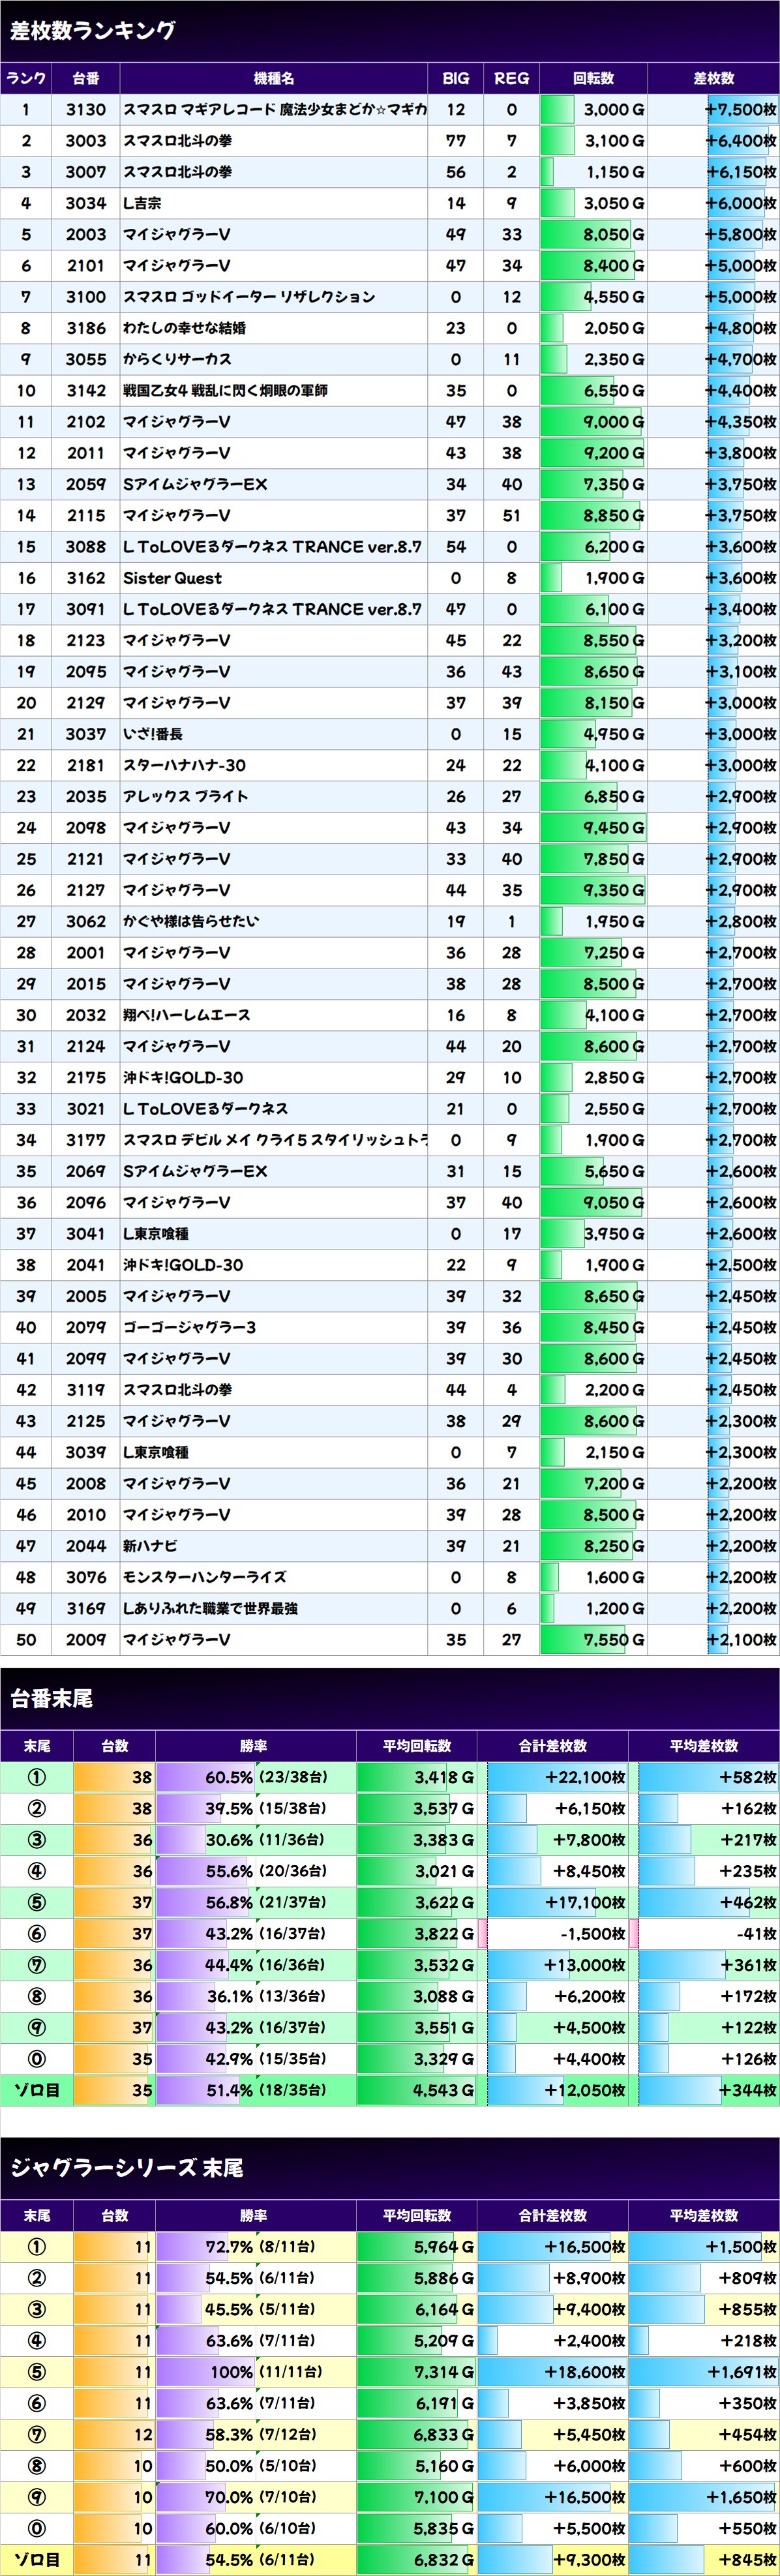The image size is (780, 2576).
Task: Click average difference -41枚
Action: 756,1933
